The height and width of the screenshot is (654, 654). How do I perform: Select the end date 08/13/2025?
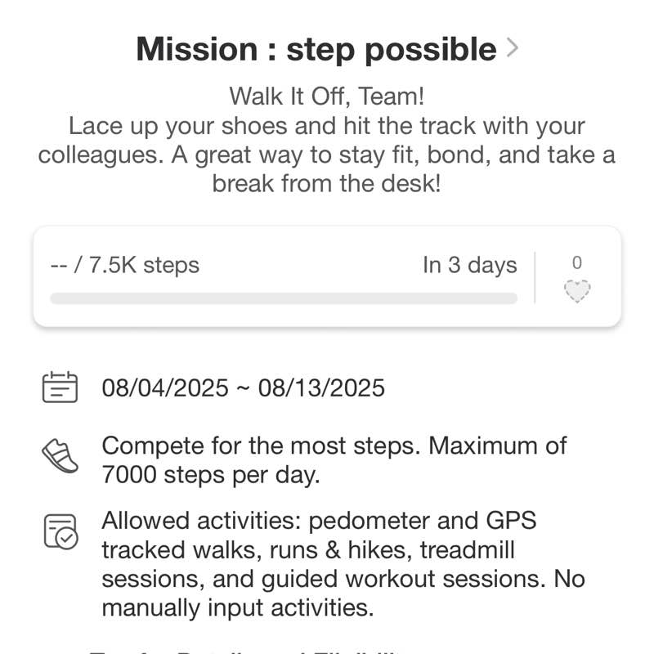click(321, 387)
